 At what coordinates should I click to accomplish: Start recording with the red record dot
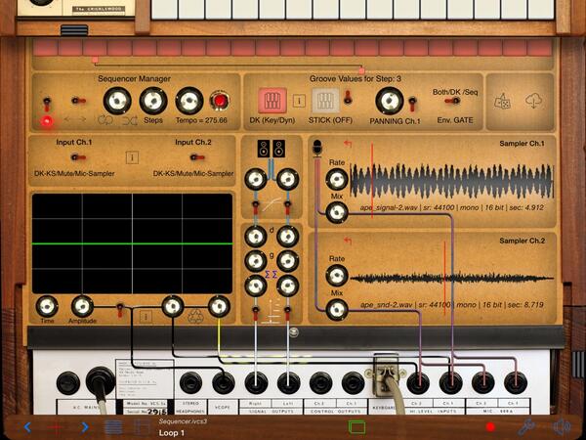pos(490,427)
